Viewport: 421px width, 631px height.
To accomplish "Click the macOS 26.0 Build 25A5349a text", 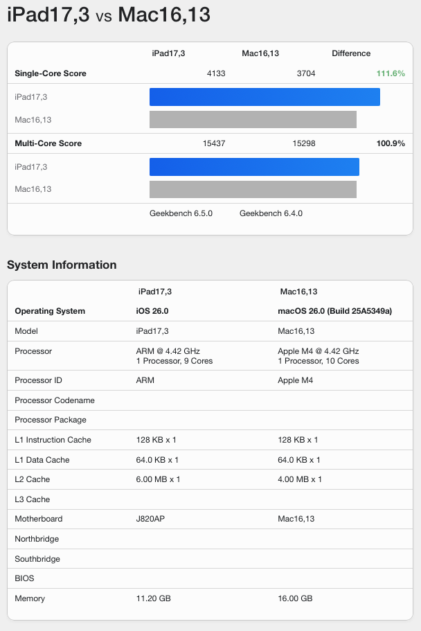I will [334, 311].
